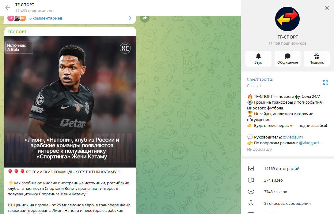Mute channel with the Звук bell icon
Viewport: 334px width, 214px height.
pyautogui.click(x=258, y=59)
